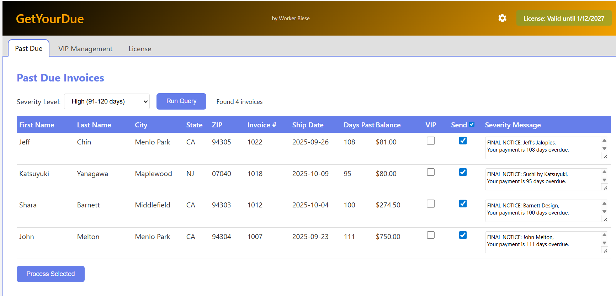Toggle the Send all header checkbox
Screen dimensions: 616x296
472,125
